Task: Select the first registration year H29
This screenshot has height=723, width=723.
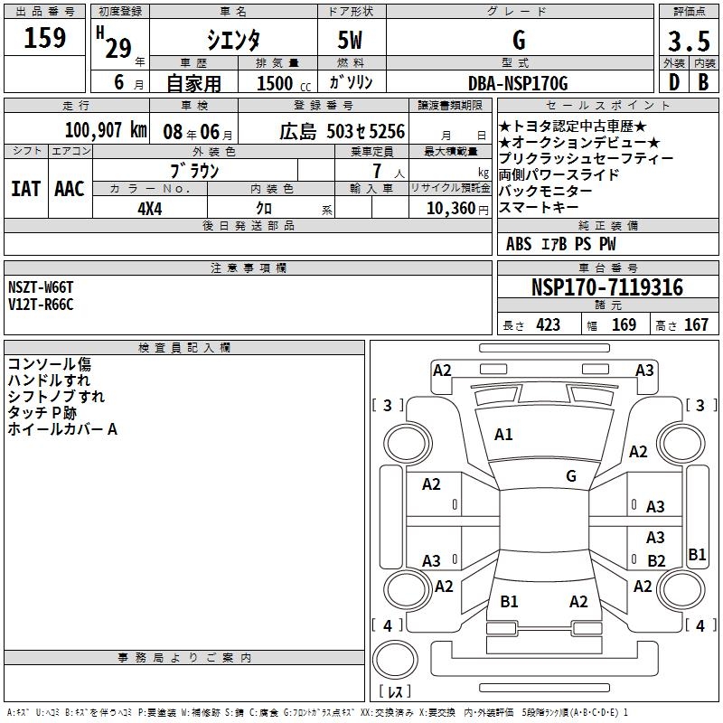Action: [114, 42]
